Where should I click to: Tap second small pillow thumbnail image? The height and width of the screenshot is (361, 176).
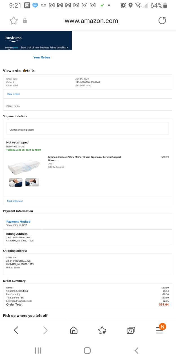pyautogui.click(x=32, y=182)
